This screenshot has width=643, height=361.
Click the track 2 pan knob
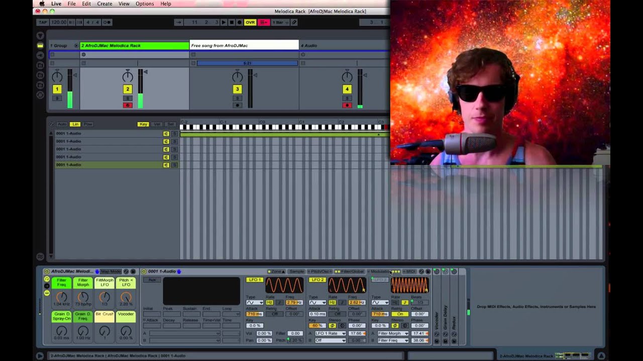click(128, 76)
